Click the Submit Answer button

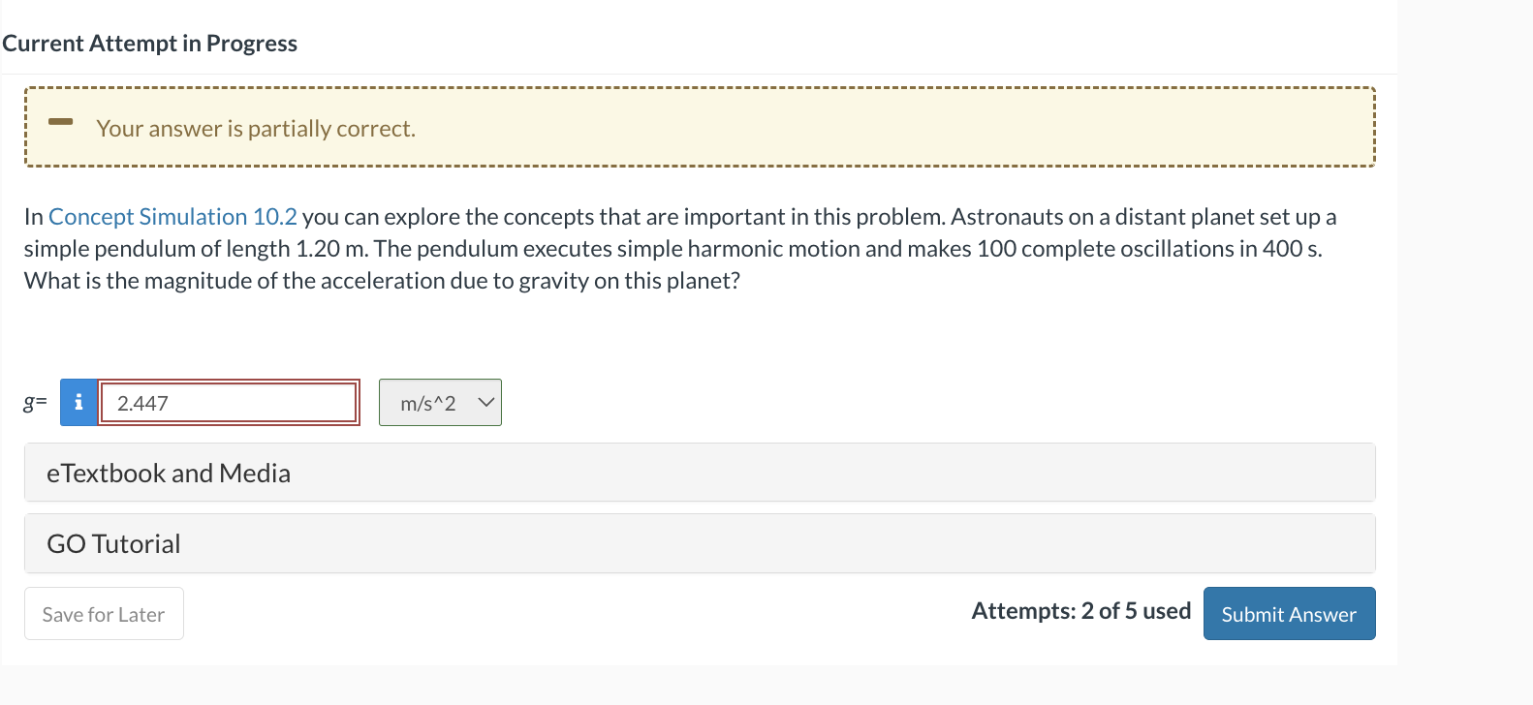pos(1289,613)
